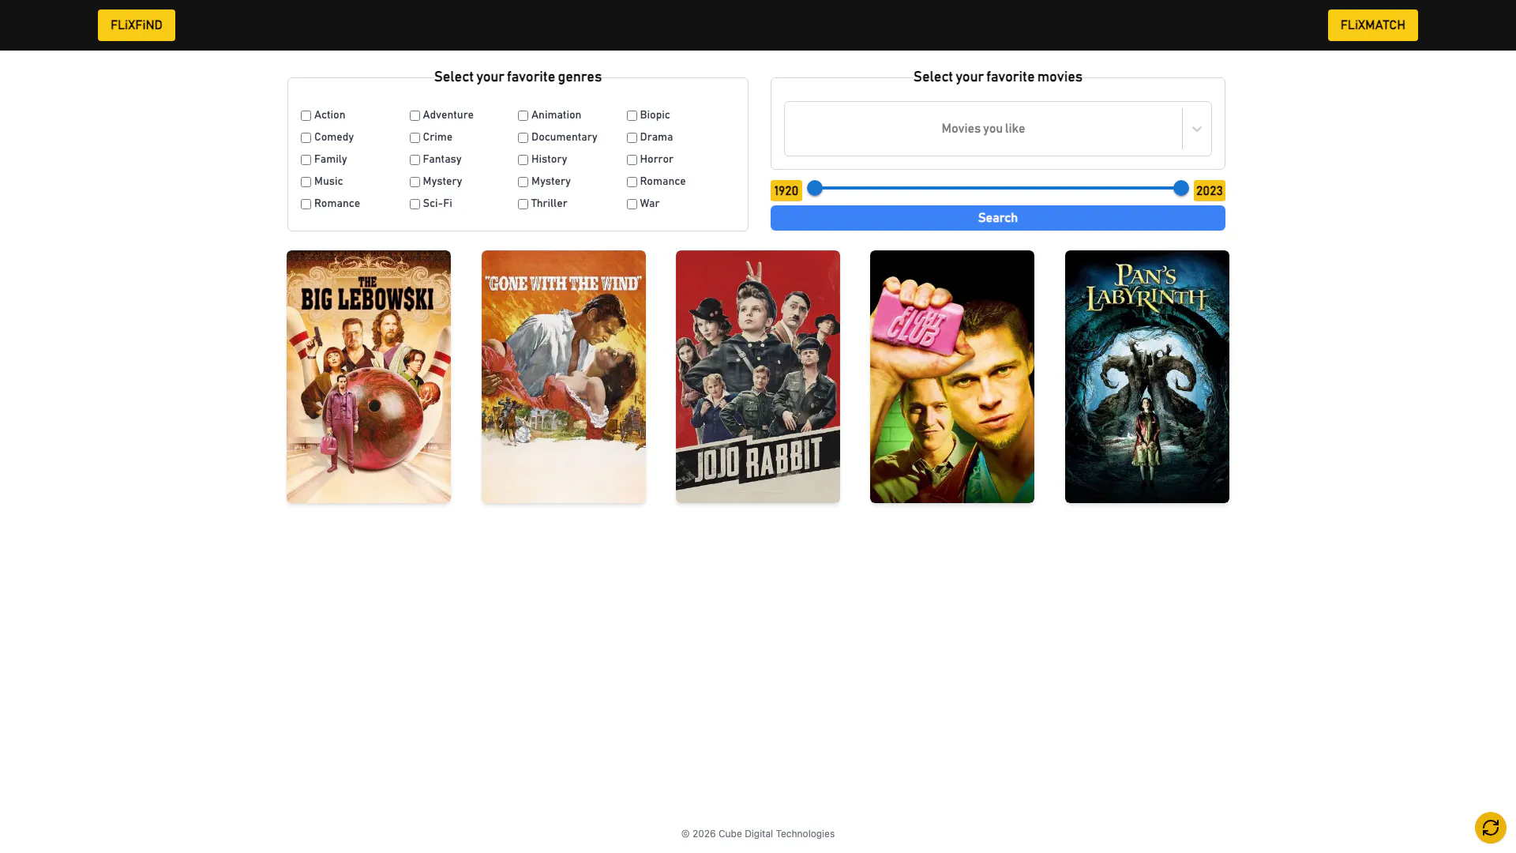1516x853 pixels.
Task: Enable the Sci-Fi genre checkbox
Action: point(415,205)
